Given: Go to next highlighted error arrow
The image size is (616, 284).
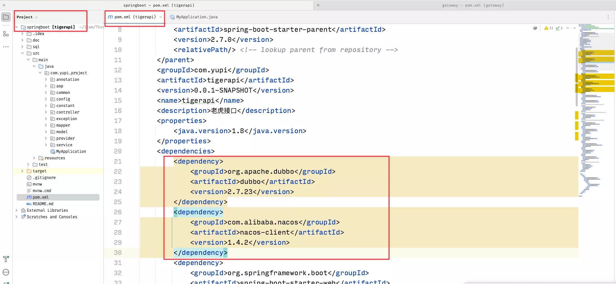Looking at the screenshot, I should 574,28.
